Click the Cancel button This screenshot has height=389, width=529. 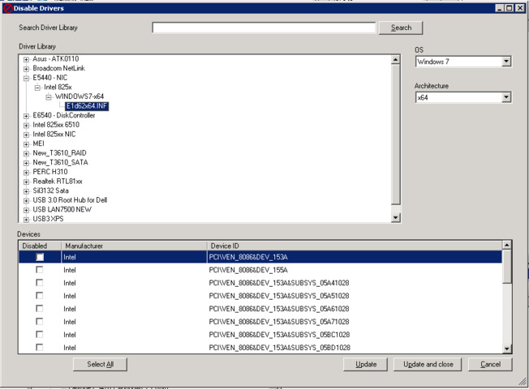click(490, 365)
